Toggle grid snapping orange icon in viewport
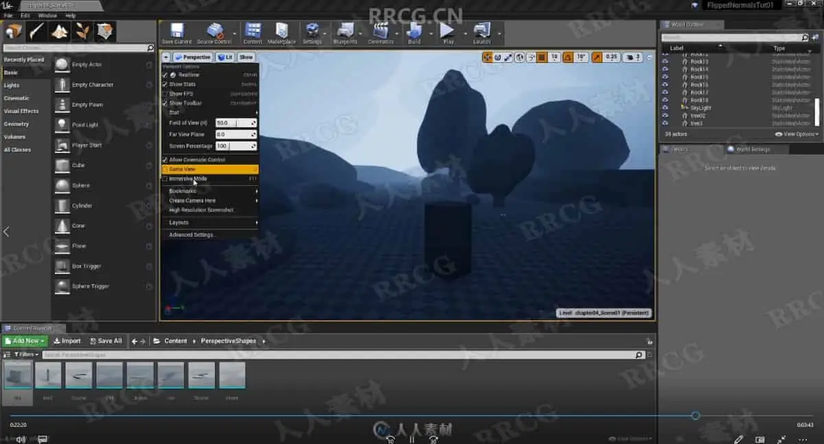Viewport: 824px width, 444px height. click(x=542, y=58)
